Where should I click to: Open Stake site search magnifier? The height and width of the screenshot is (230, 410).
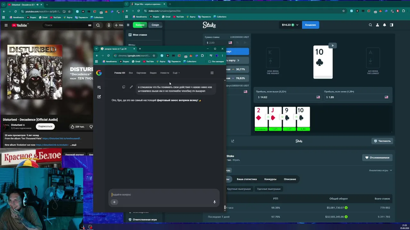[370, 25]
